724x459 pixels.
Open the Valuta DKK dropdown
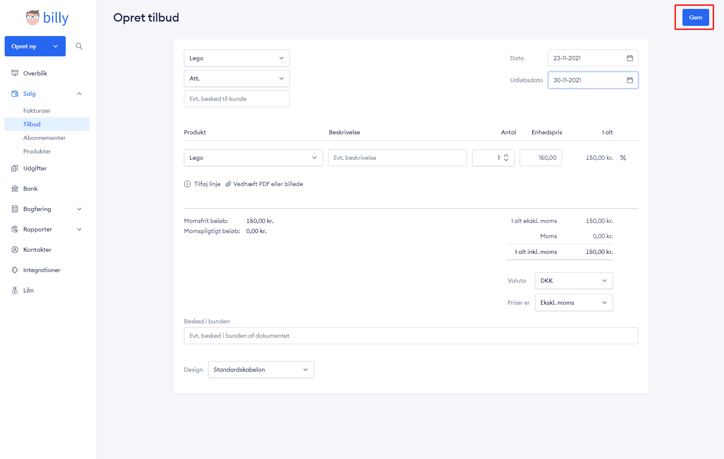pos(574,281)
